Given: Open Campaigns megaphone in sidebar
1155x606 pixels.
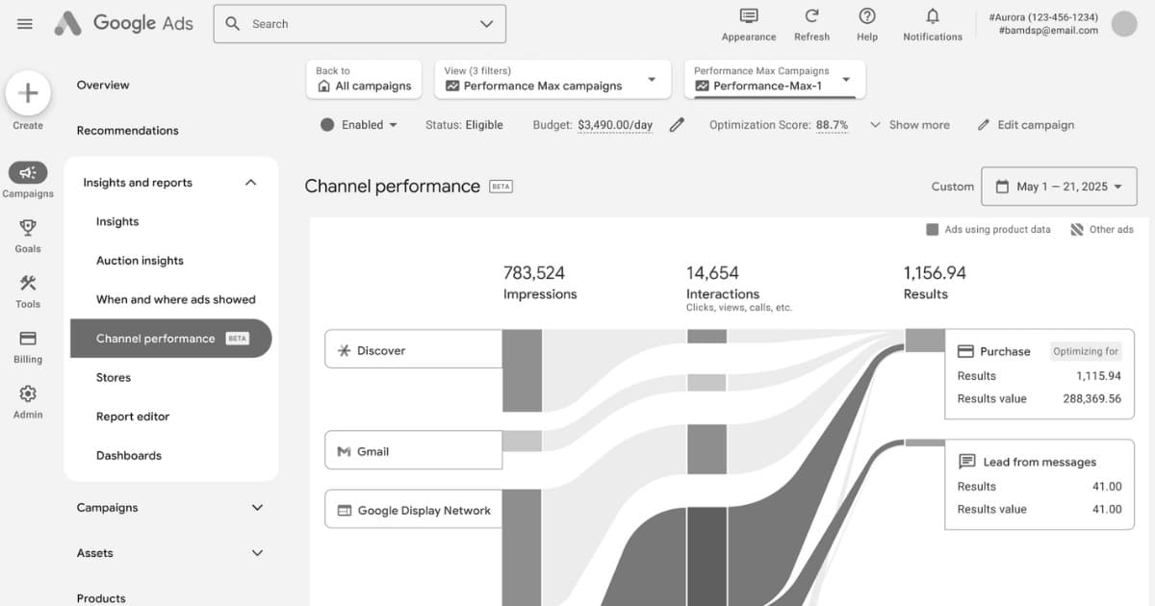Looking at the screenshot, I should tap(28, 173).
